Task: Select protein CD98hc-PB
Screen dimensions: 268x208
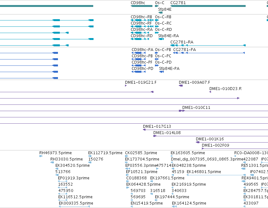Action: 139,59
